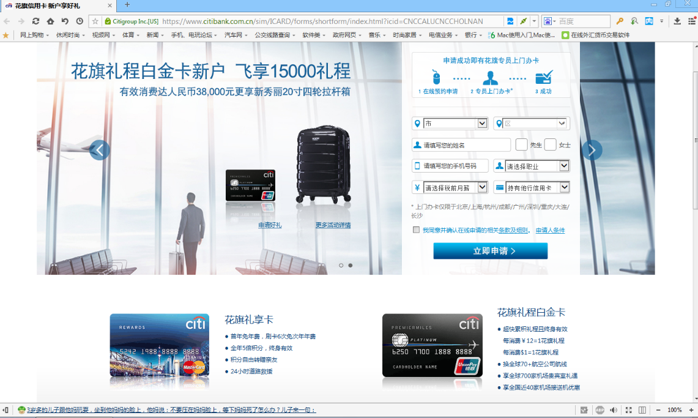Open the 视频网 bookmarks folder
This screenshot has width=698, height=418.
click(103, 35)
